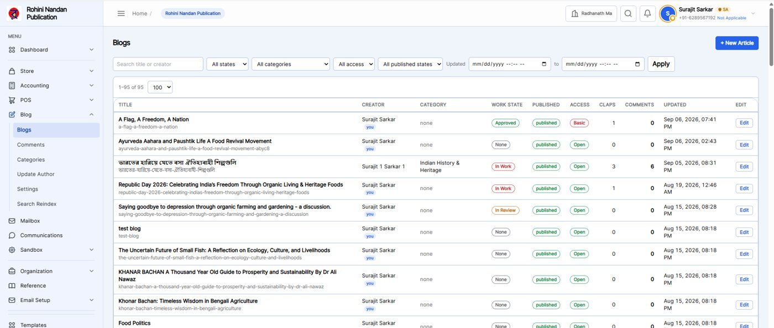Click the Communications chat icon

12,235
